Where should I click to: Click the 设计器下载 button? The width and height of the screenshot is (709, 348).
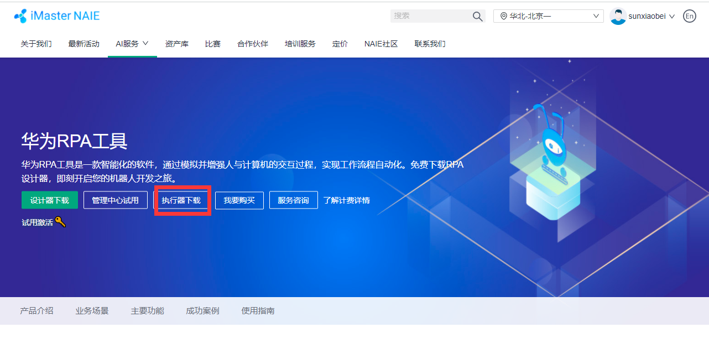tap(50, 200)
